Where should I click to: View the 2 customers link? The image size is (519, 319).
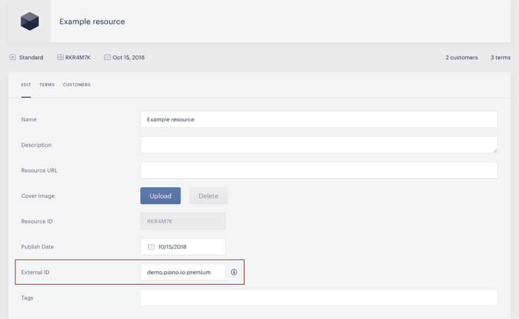[461, 58]
